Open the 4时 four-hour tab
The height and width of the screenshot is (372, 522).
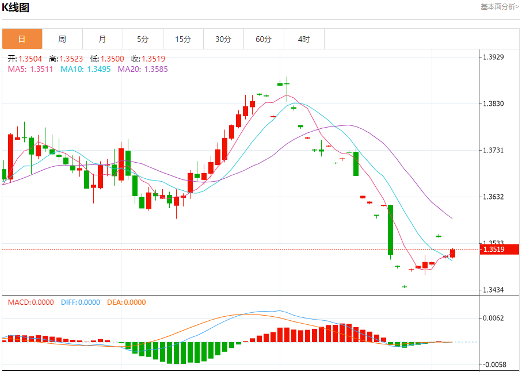click(x=304, y=39)
